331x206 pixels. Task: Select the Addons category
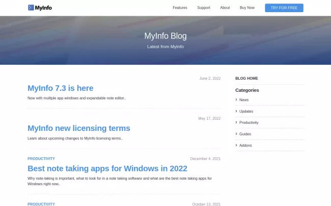[245, 146]
